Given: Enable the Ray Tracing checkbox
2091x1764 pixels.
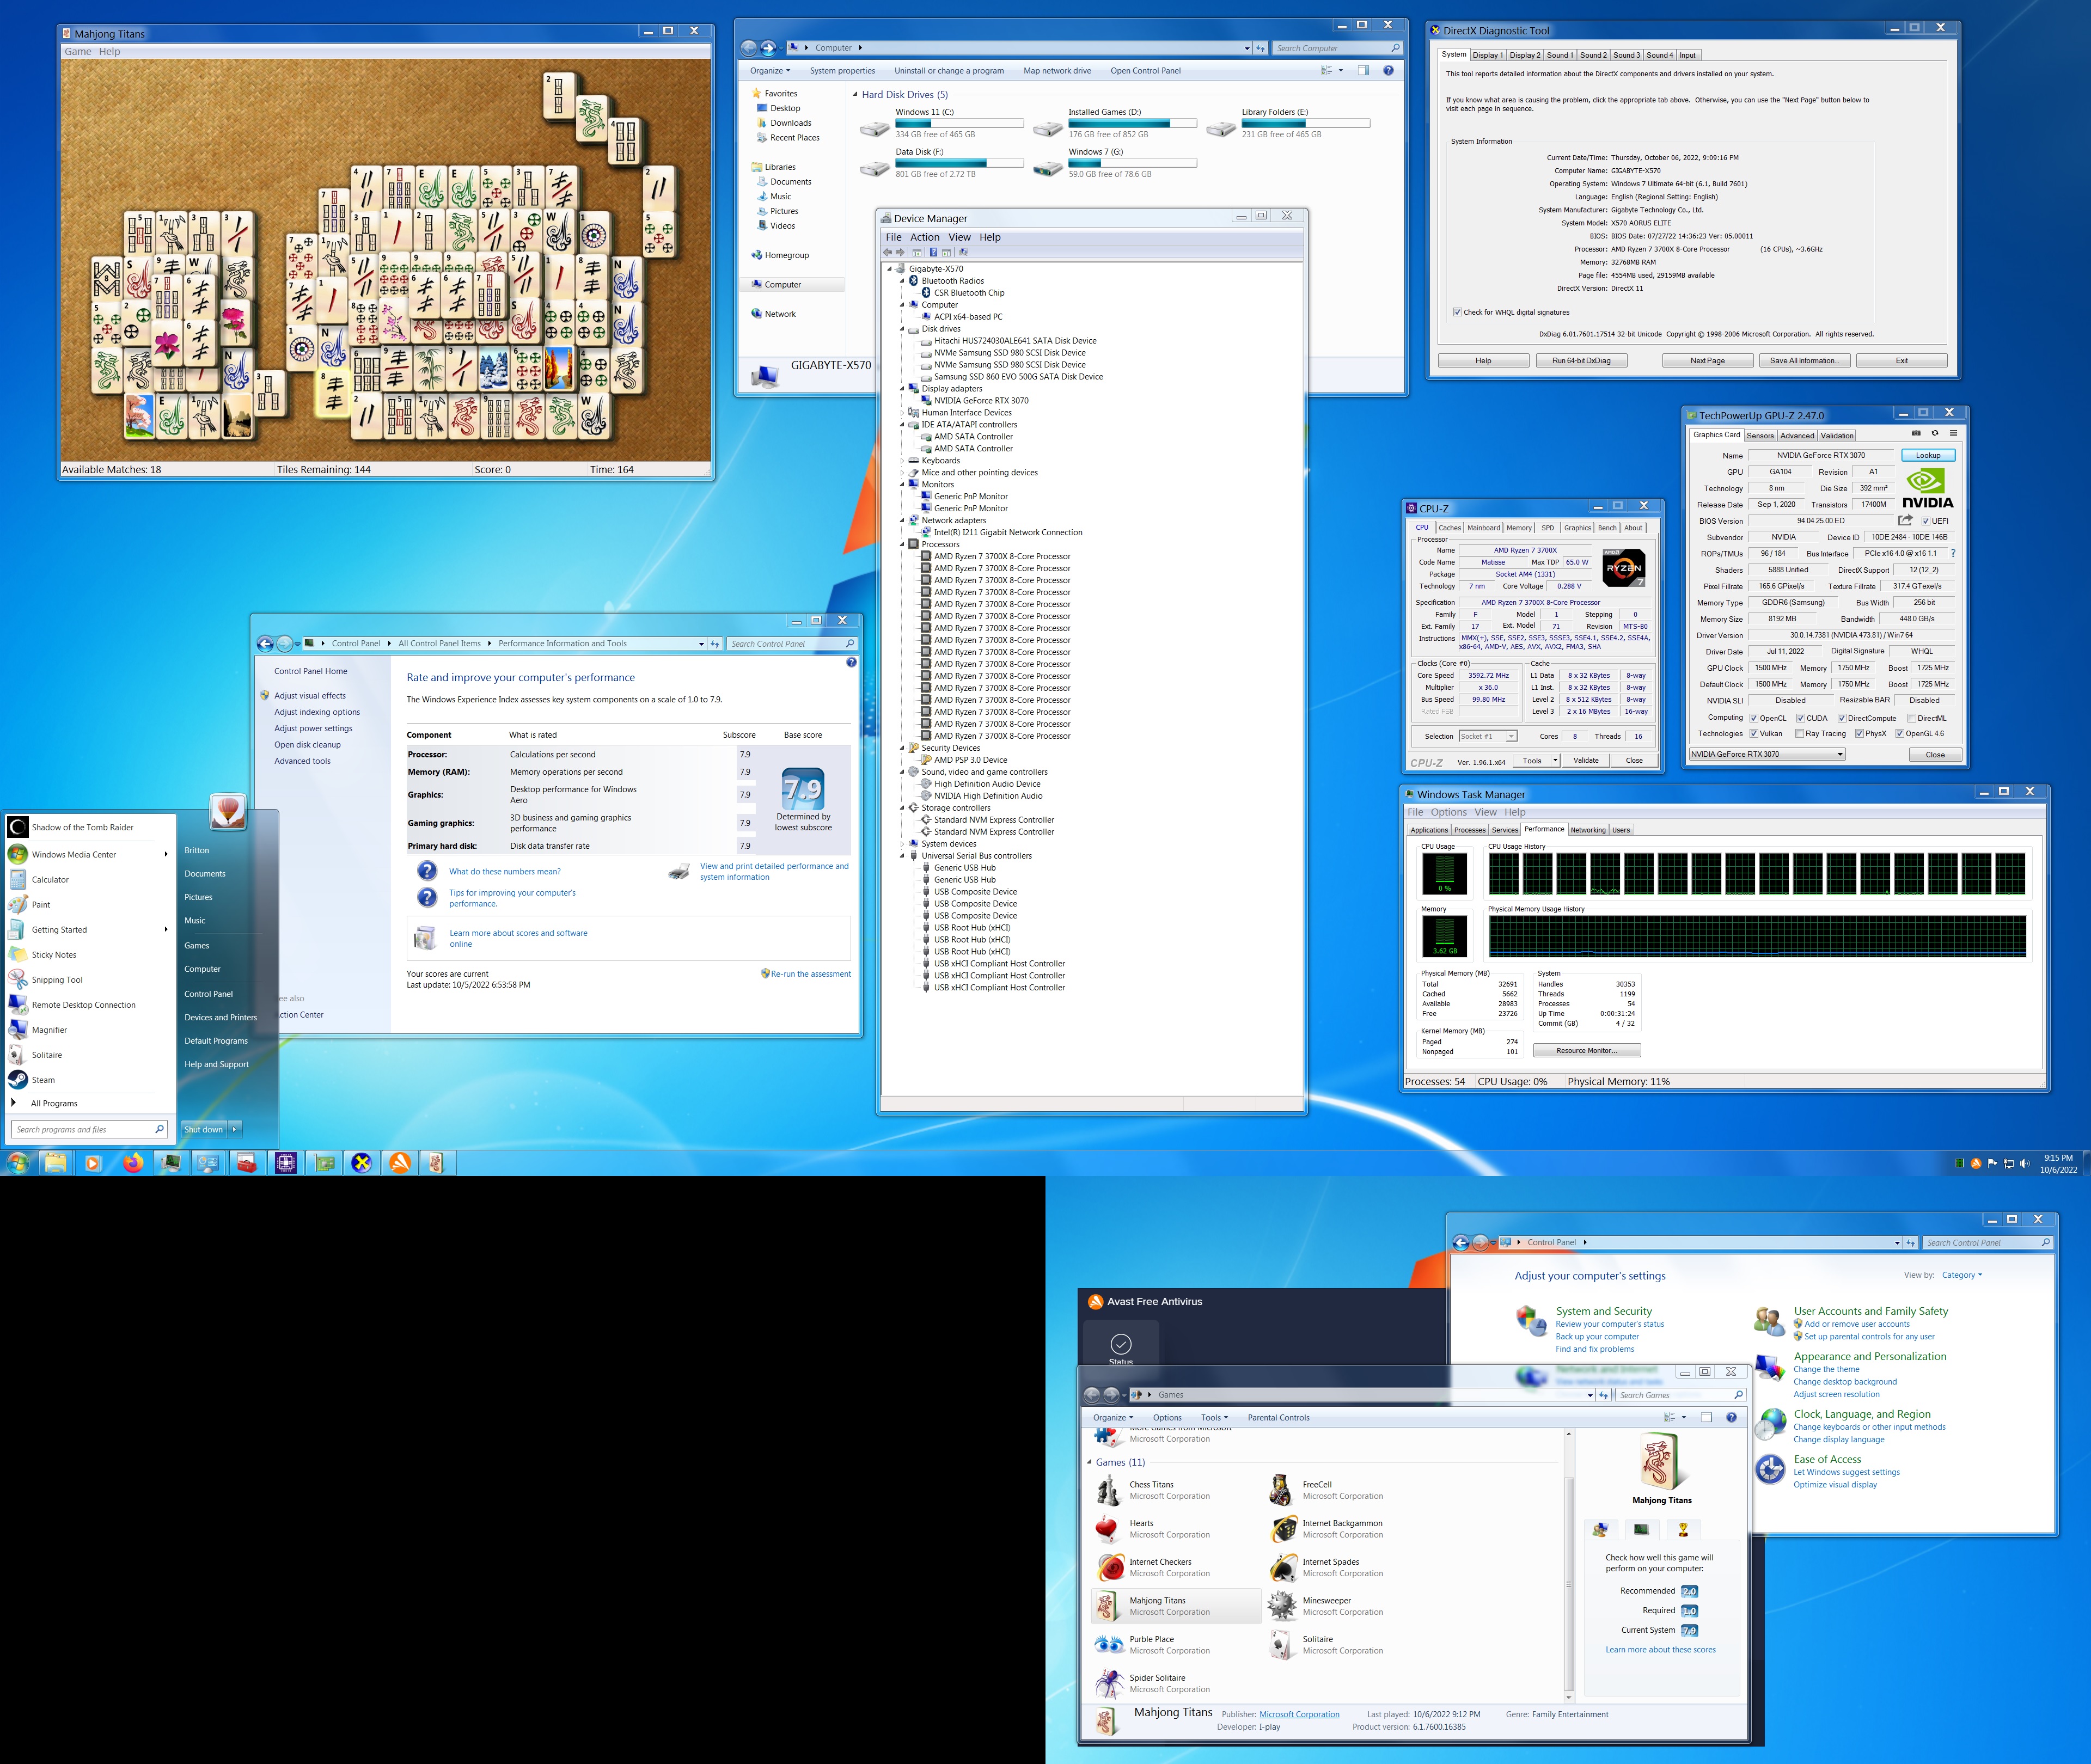Looking at the screenshot, I should tap(1800, 733).
